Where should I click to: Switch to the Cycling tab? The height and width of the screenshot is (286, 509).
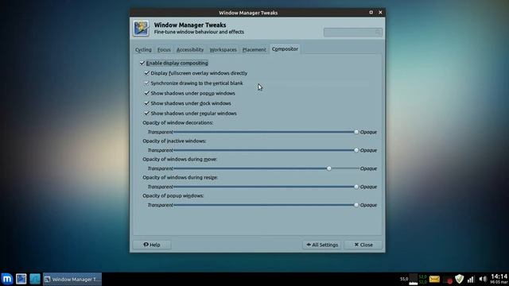(143, 49)
